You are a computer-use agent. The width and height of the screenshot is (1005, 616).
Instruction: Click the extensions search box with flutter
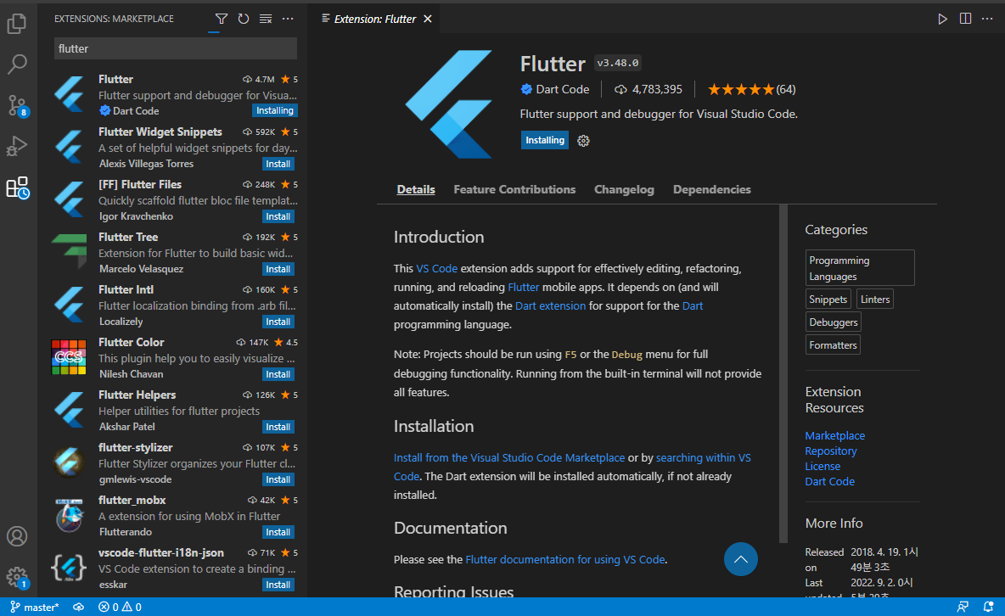point(176,48)
